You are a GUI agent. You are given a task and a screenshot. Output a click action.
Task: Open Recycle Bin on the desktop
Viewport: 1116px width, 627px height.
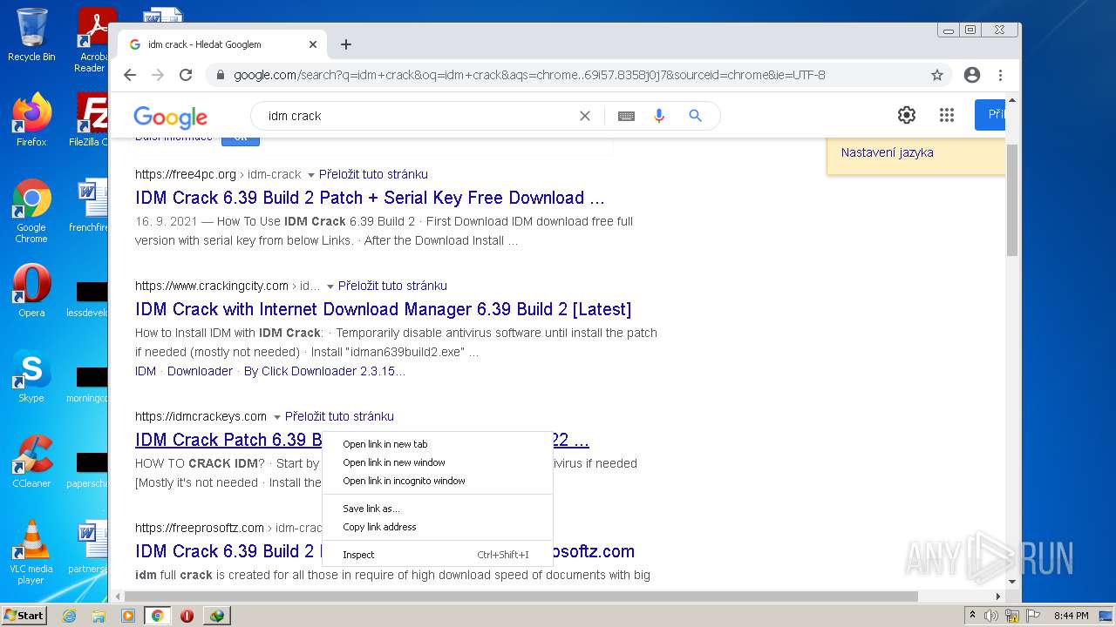(31, 35)
